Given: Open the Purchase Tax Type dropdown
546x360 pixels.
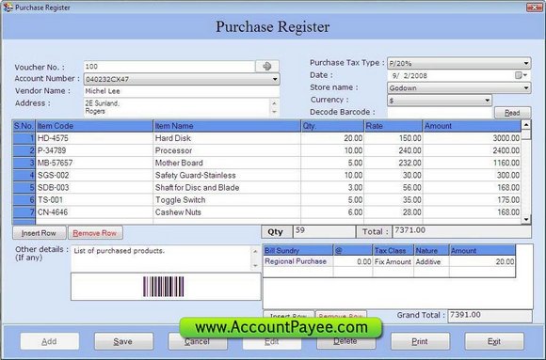Looking at the screenshot, I should [526, 63].
